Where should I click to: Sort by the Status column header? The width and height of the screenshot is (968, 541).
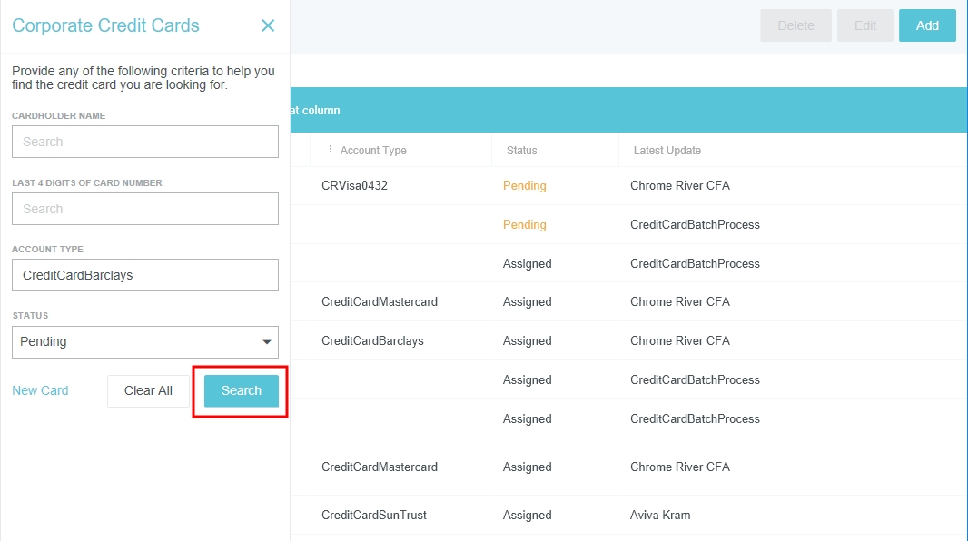tap(522, 151)
